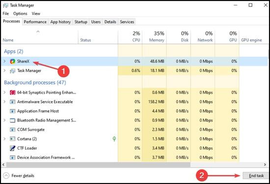
Task: Click the Task Manager title bar icon
Action: (5, 5)
